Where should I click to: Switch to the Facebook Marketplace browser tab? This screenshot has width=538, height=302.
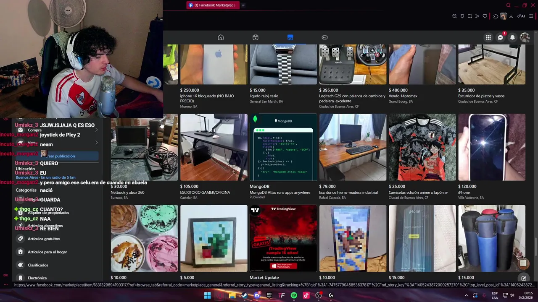213,5
